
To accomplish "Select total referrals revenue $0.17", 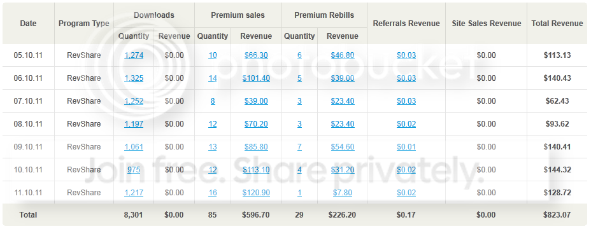I will coord(406,215).
